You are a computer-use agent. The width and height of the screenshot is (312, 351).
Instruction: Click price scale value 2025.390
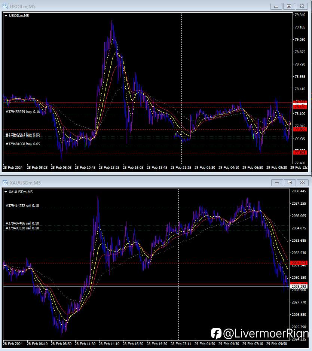tap(299, 327)
